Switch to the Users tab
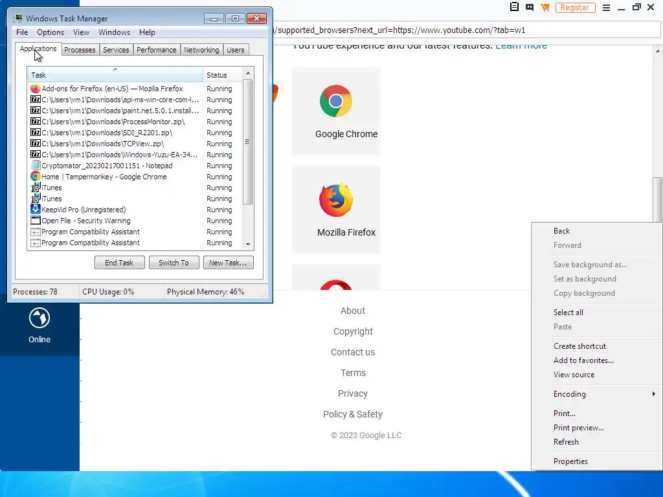The width and height of the screenshot is (663, 497). (236, 50)
